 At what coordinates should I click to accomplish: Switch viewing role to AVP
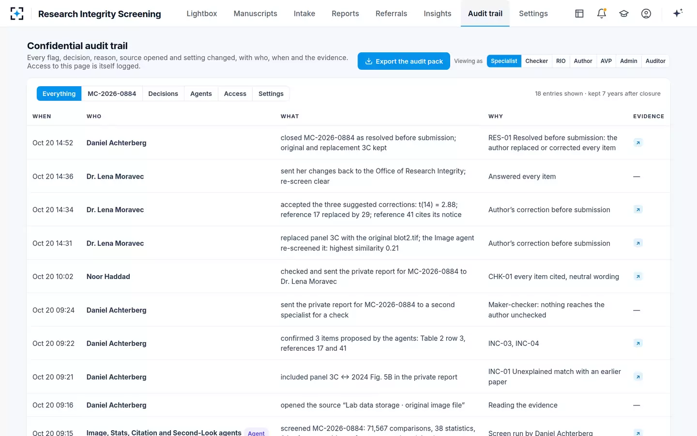pyautogui.click(x=606, y=61)
